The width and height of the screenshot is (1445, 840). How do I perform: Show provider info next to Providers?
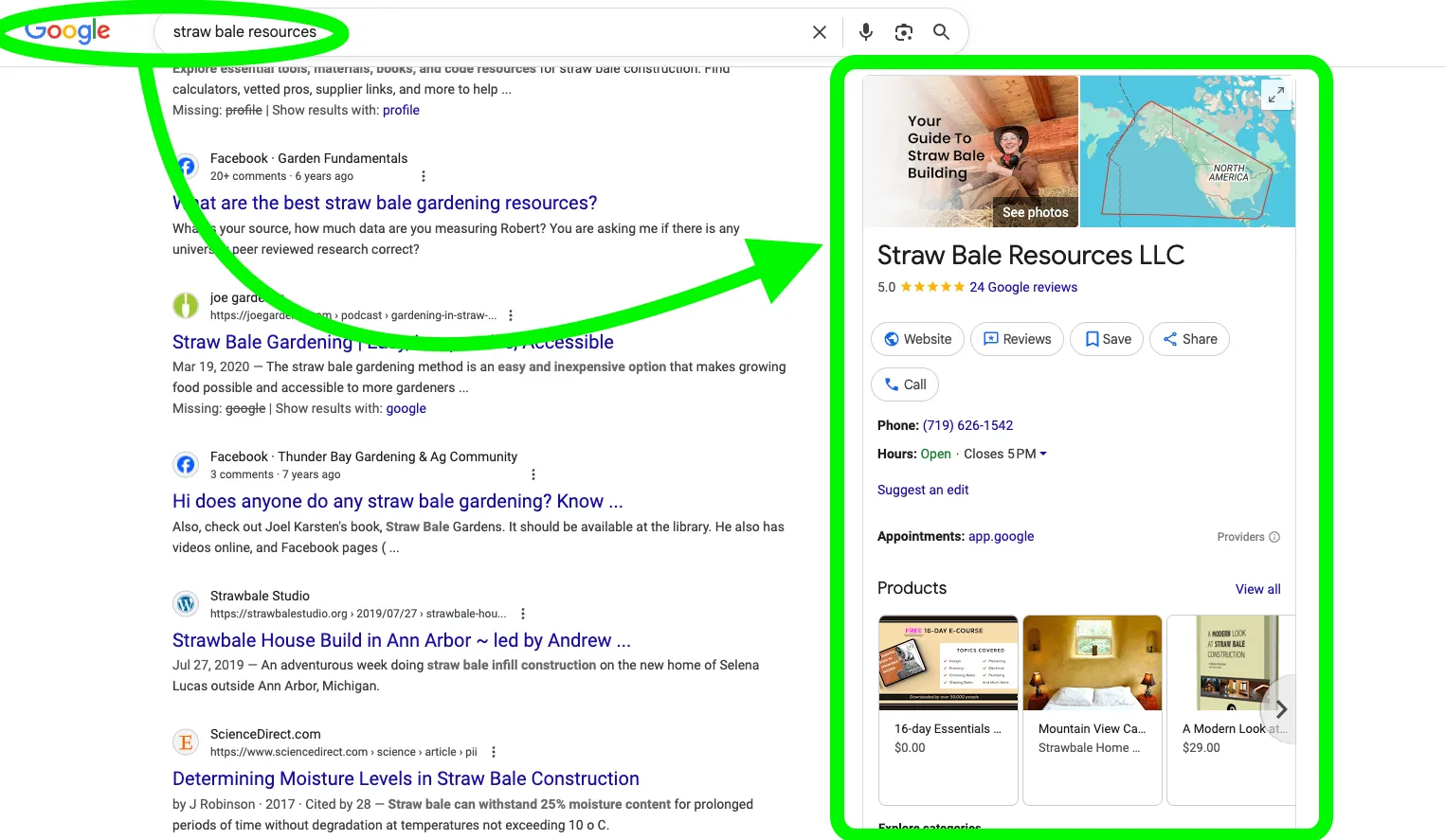point(1274,537)
